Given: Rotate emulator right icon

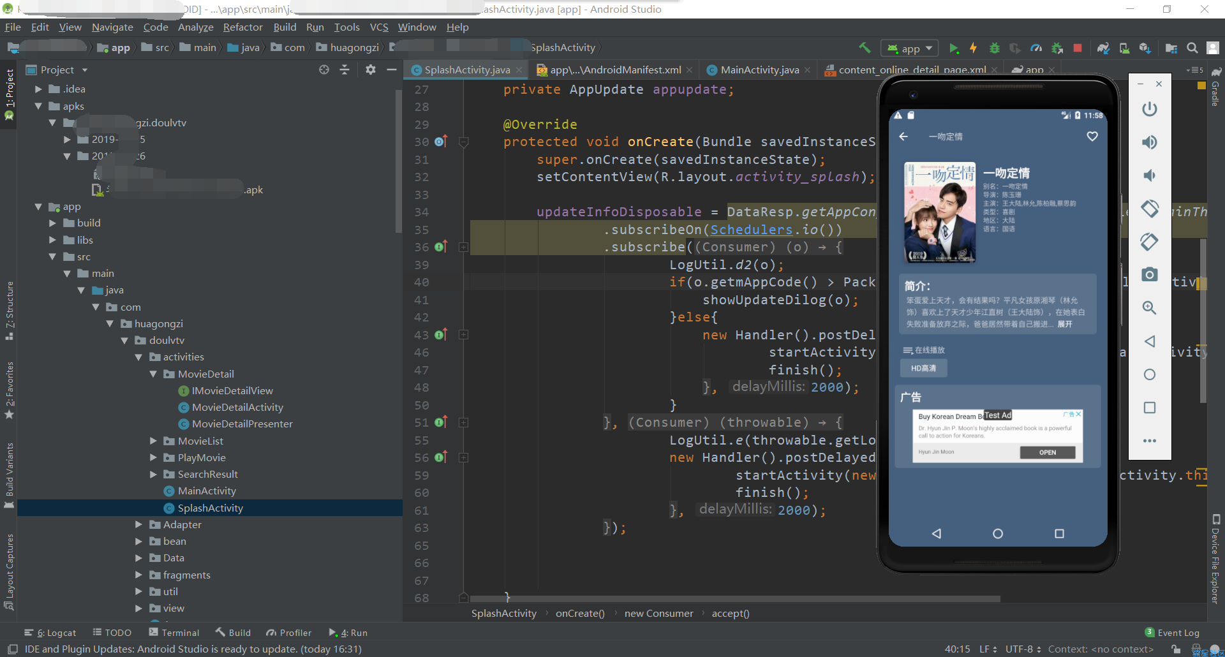Looking at the screenshot, I should [x=1150, y=242].
